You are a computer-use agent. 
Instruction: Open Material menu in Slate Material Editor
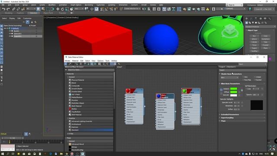75,61
